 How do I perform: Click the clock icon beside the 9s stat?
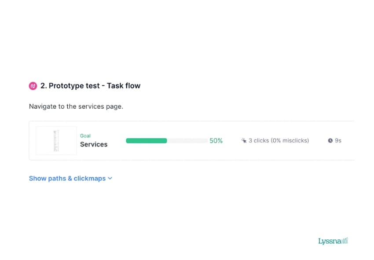(x=330, y=140)
